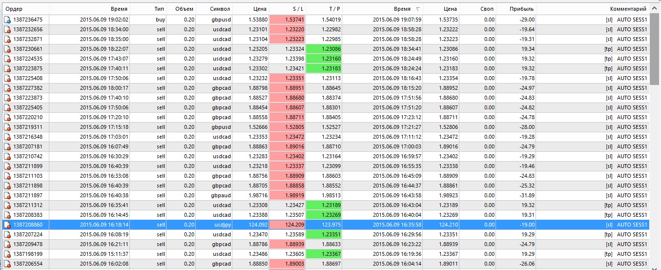The image size is (661, 270).
Task: Click the red S/L cell 1.53741
Action: [288, 20]
